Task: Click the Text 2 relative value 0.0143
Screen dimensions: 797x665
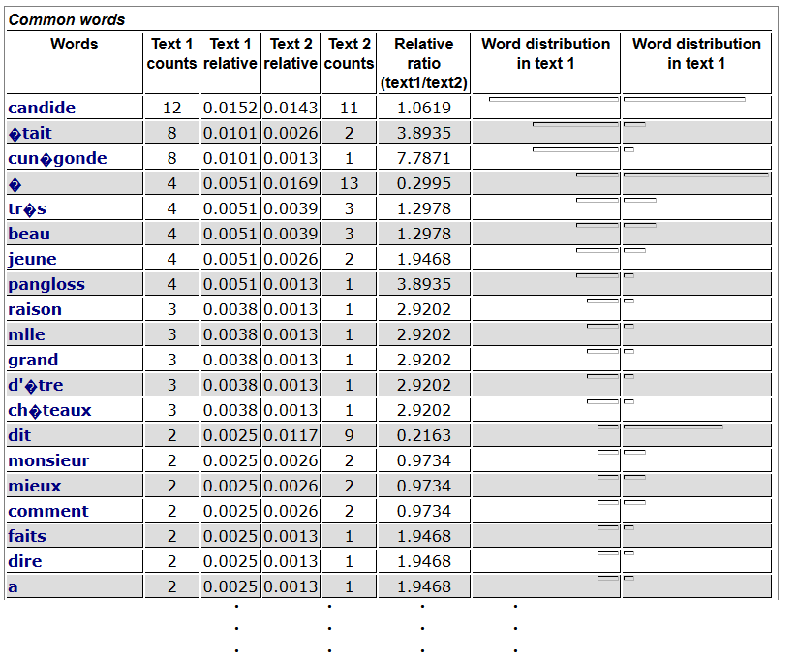Action: tap(291, 108)
